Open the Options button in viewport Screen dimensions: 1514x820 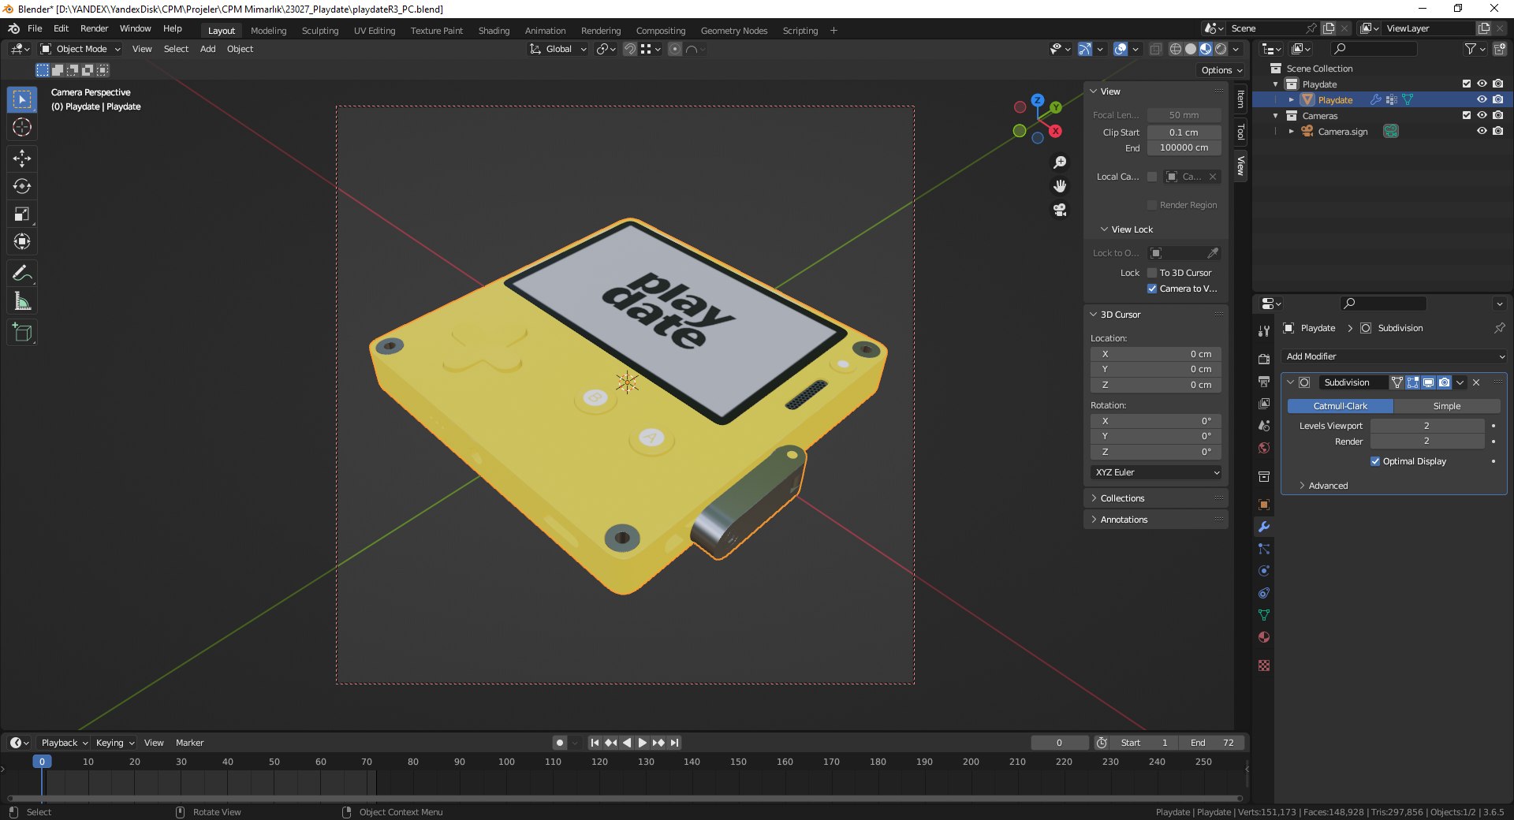1221,70
